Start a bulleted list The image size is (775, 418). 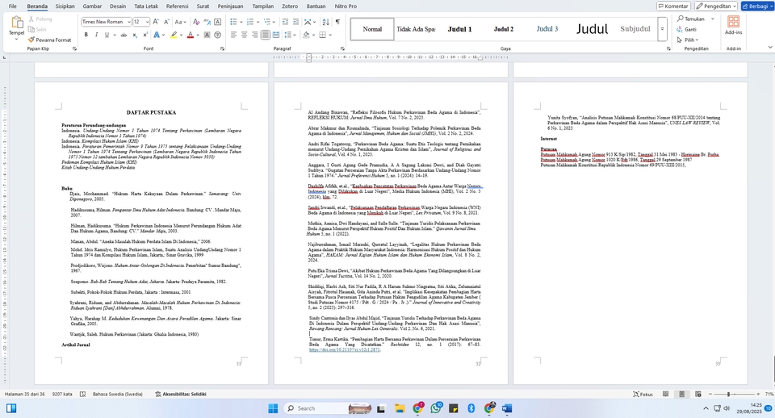pos(232,21)
